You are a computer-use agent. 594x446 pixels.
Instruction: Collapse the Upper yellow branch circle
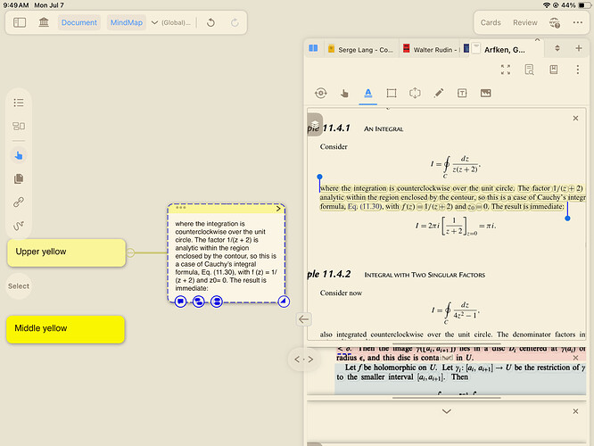(x=130, y=252)
